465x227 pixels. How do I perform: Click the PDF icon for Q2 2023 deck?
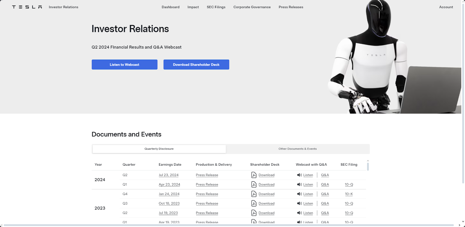click(x=254, y=213)
